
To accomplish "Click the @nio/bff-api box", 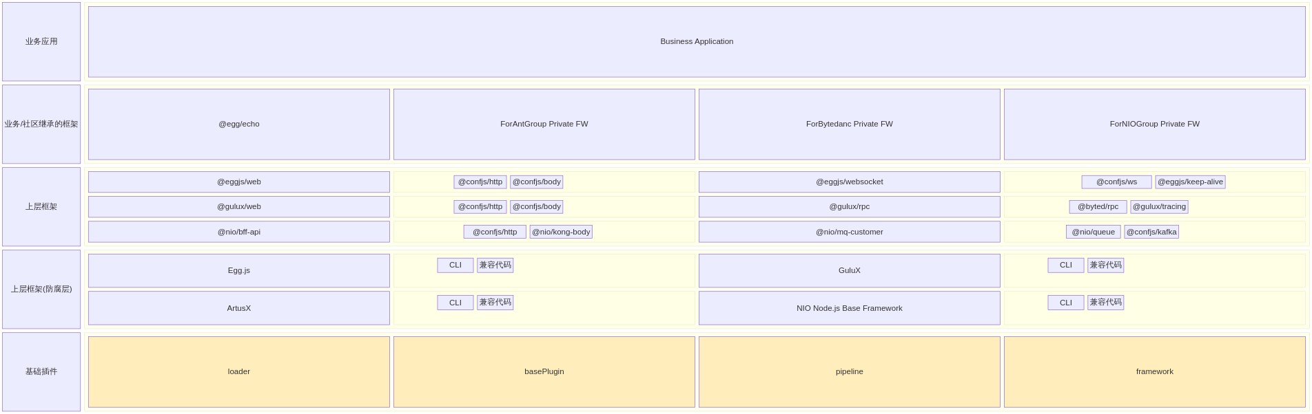I will pos(239,232).
